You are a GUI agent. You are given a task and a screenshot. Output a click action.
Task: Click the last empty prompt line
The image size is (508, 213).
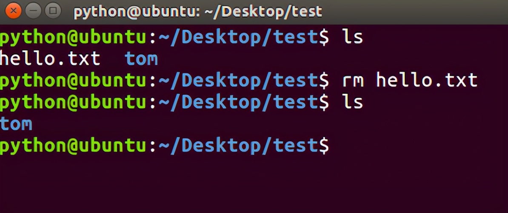[254, 146]
